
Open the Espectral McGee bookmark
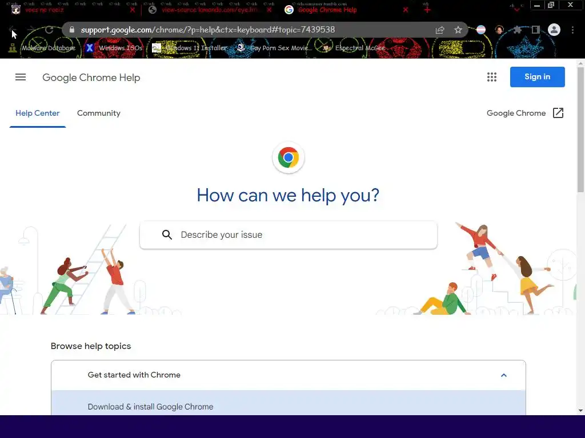[353, 48]
